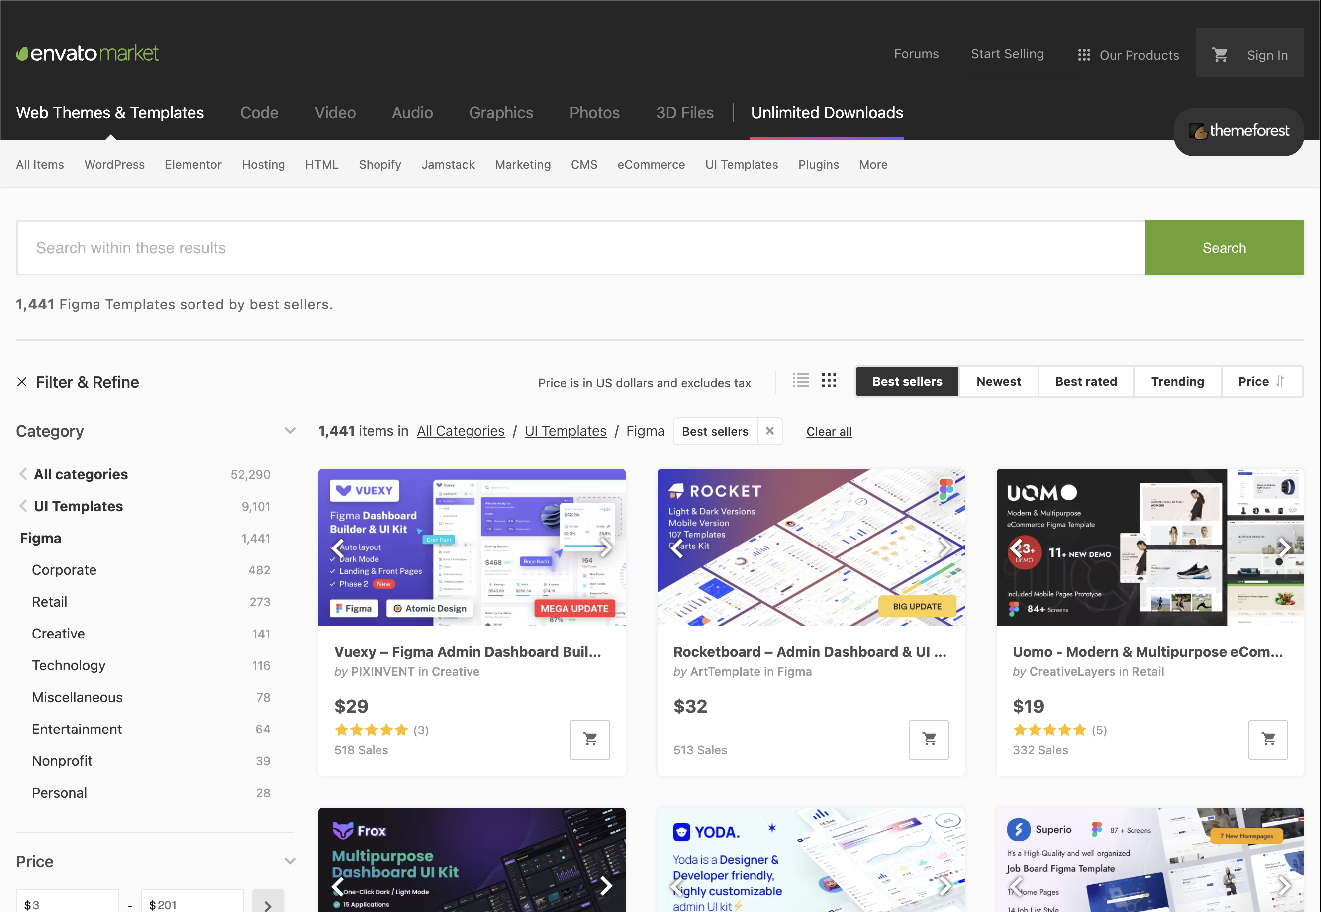Image resolution: width=1321 pixels, height=912 pixels.
Task: Open the Web Themes & Templates menu
Action: (110, 112)
